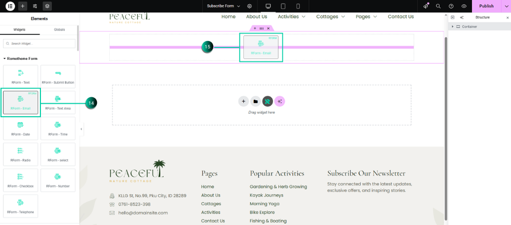
Task: Select RForm - Text Area widget
Action: 58,103
